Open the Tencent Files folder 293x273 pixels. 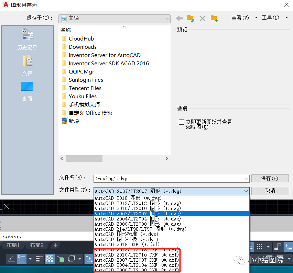(x=82, y=88)
